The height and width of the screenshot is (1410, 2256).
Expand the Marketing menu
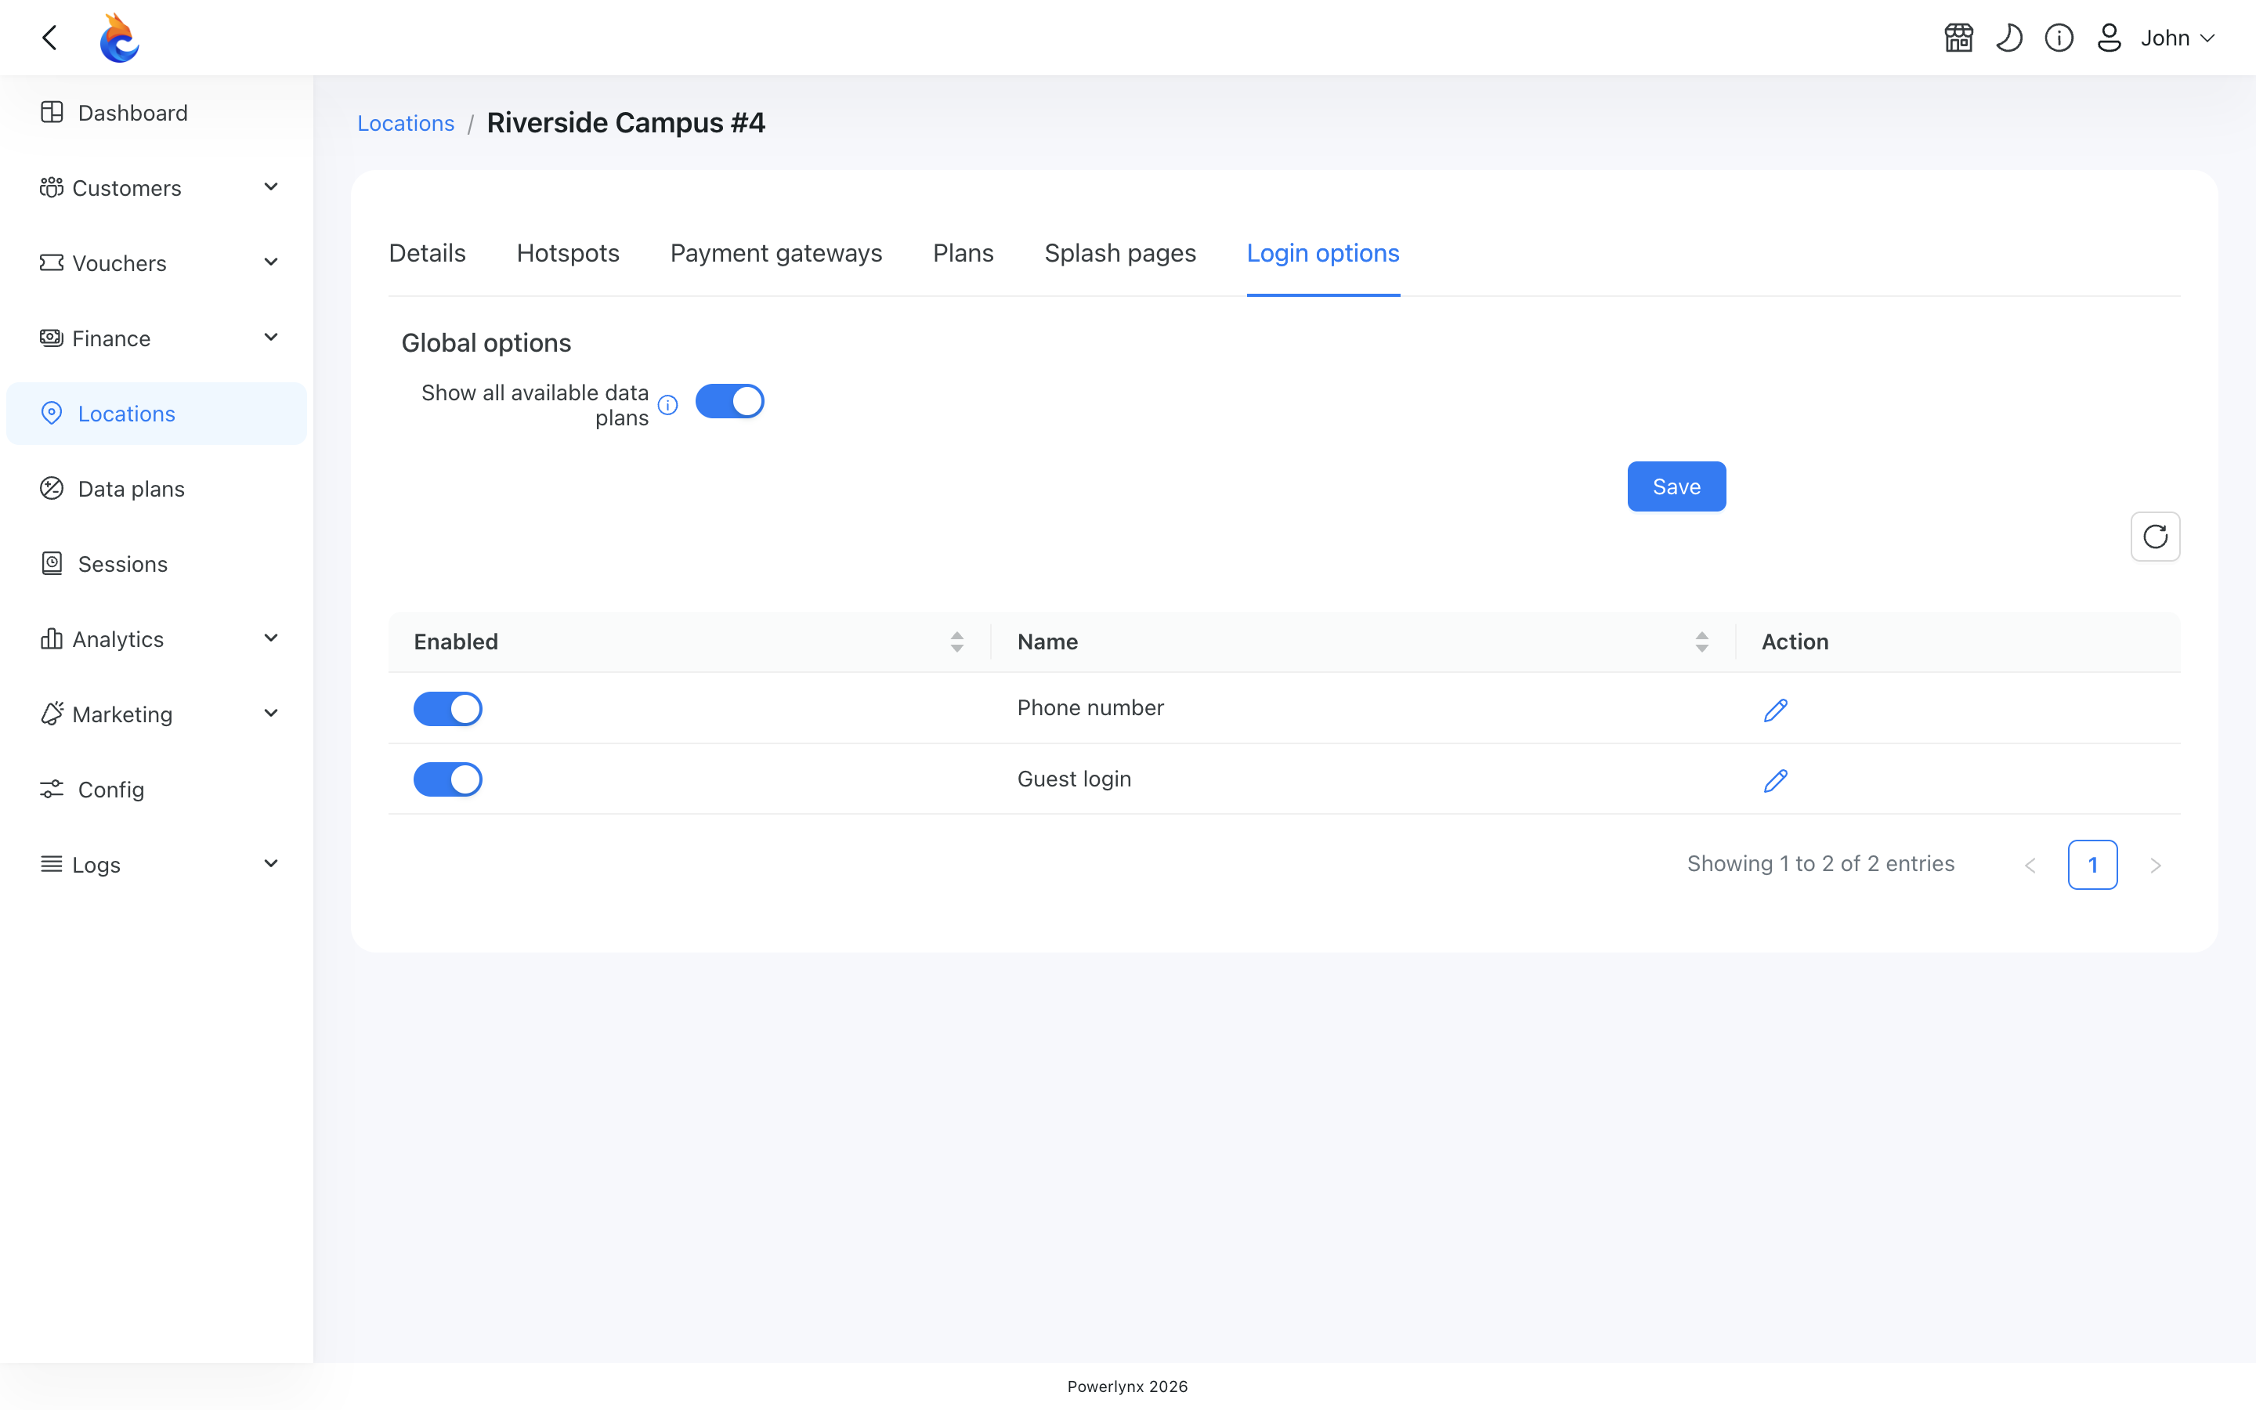pyautogui.click(x=157, y=714)
